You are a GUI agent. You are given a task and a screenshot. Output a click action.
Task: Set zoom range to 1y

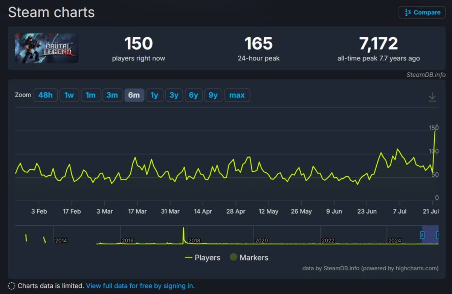click(154, 95)
